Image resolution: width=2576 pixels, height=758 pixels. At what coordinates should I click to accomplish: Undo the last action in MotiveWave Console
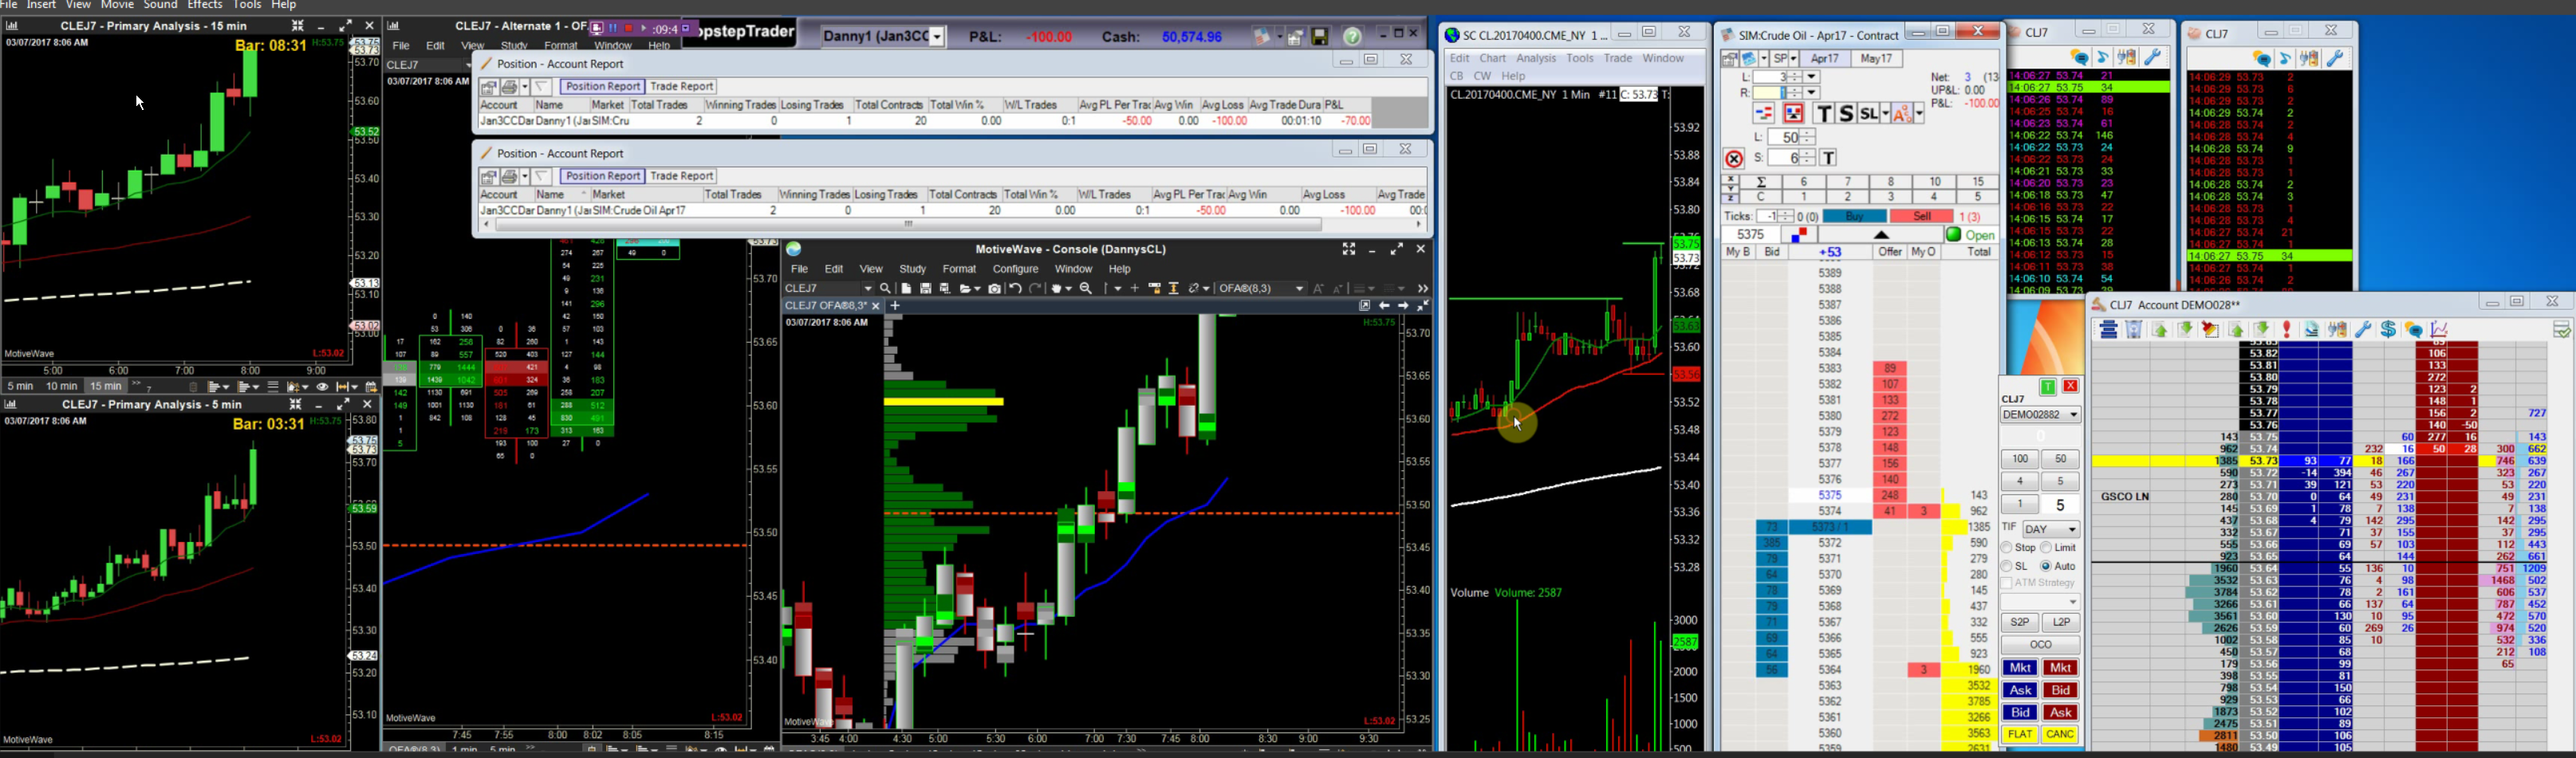pos(1015,288)
